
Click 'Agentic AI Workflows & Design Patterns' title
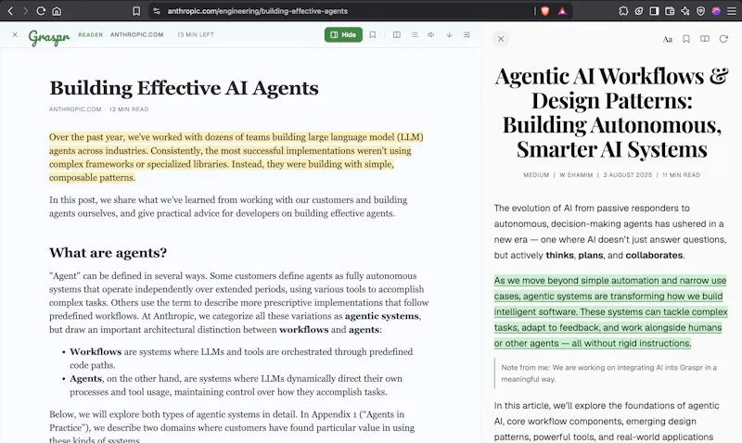[x=611, y=112]
